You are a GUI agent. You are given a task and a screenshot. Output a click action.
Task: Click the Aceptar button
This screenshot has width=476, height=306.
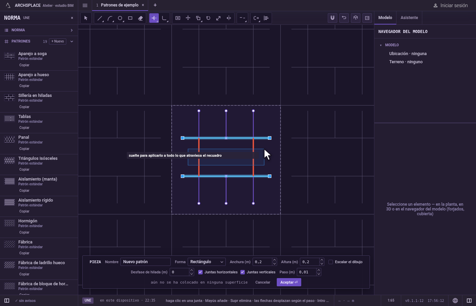point(289,282)
